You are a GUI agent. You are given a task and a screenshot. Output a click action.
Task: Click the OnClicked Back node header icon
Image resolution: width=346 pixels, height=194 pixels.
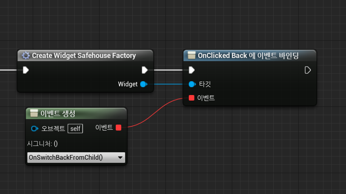tap(192, 55)
